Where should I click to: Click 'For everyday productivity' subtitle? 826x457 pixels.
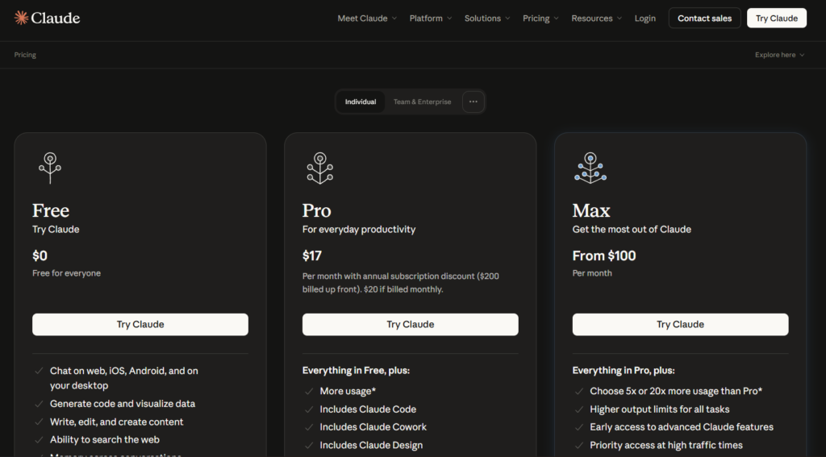pos(359,230)
